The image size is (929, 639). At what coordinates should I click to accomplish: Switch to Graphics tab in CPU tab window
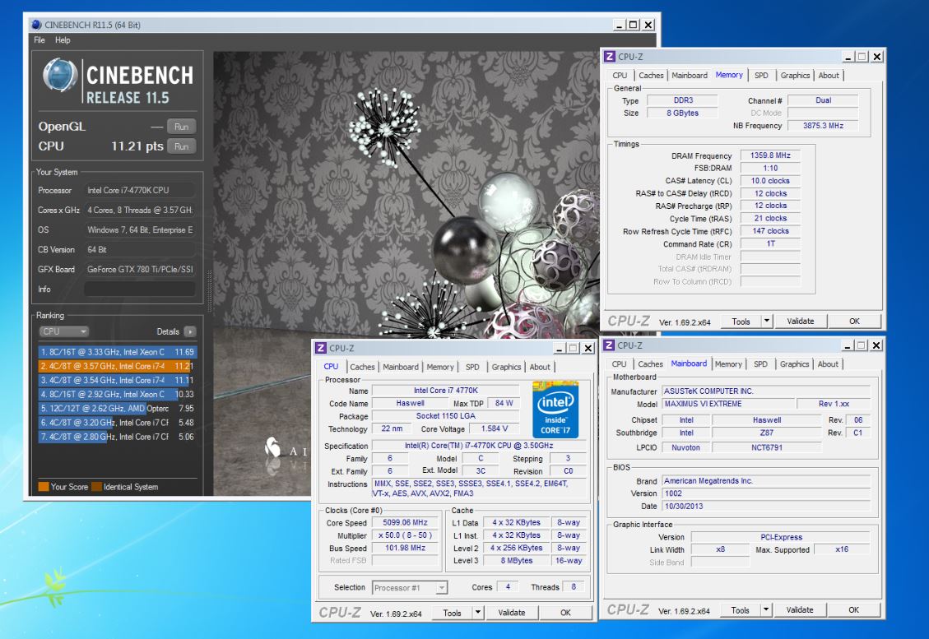506,367
